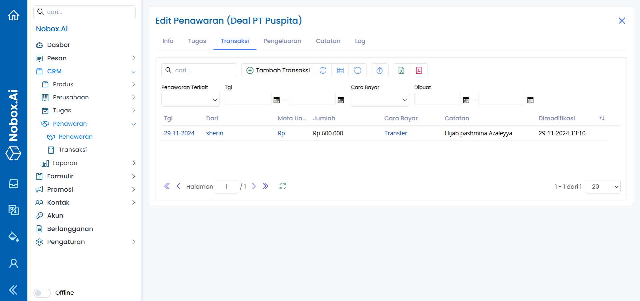Export transactions to PDF
Screen dimensions: 640x301
419,70
